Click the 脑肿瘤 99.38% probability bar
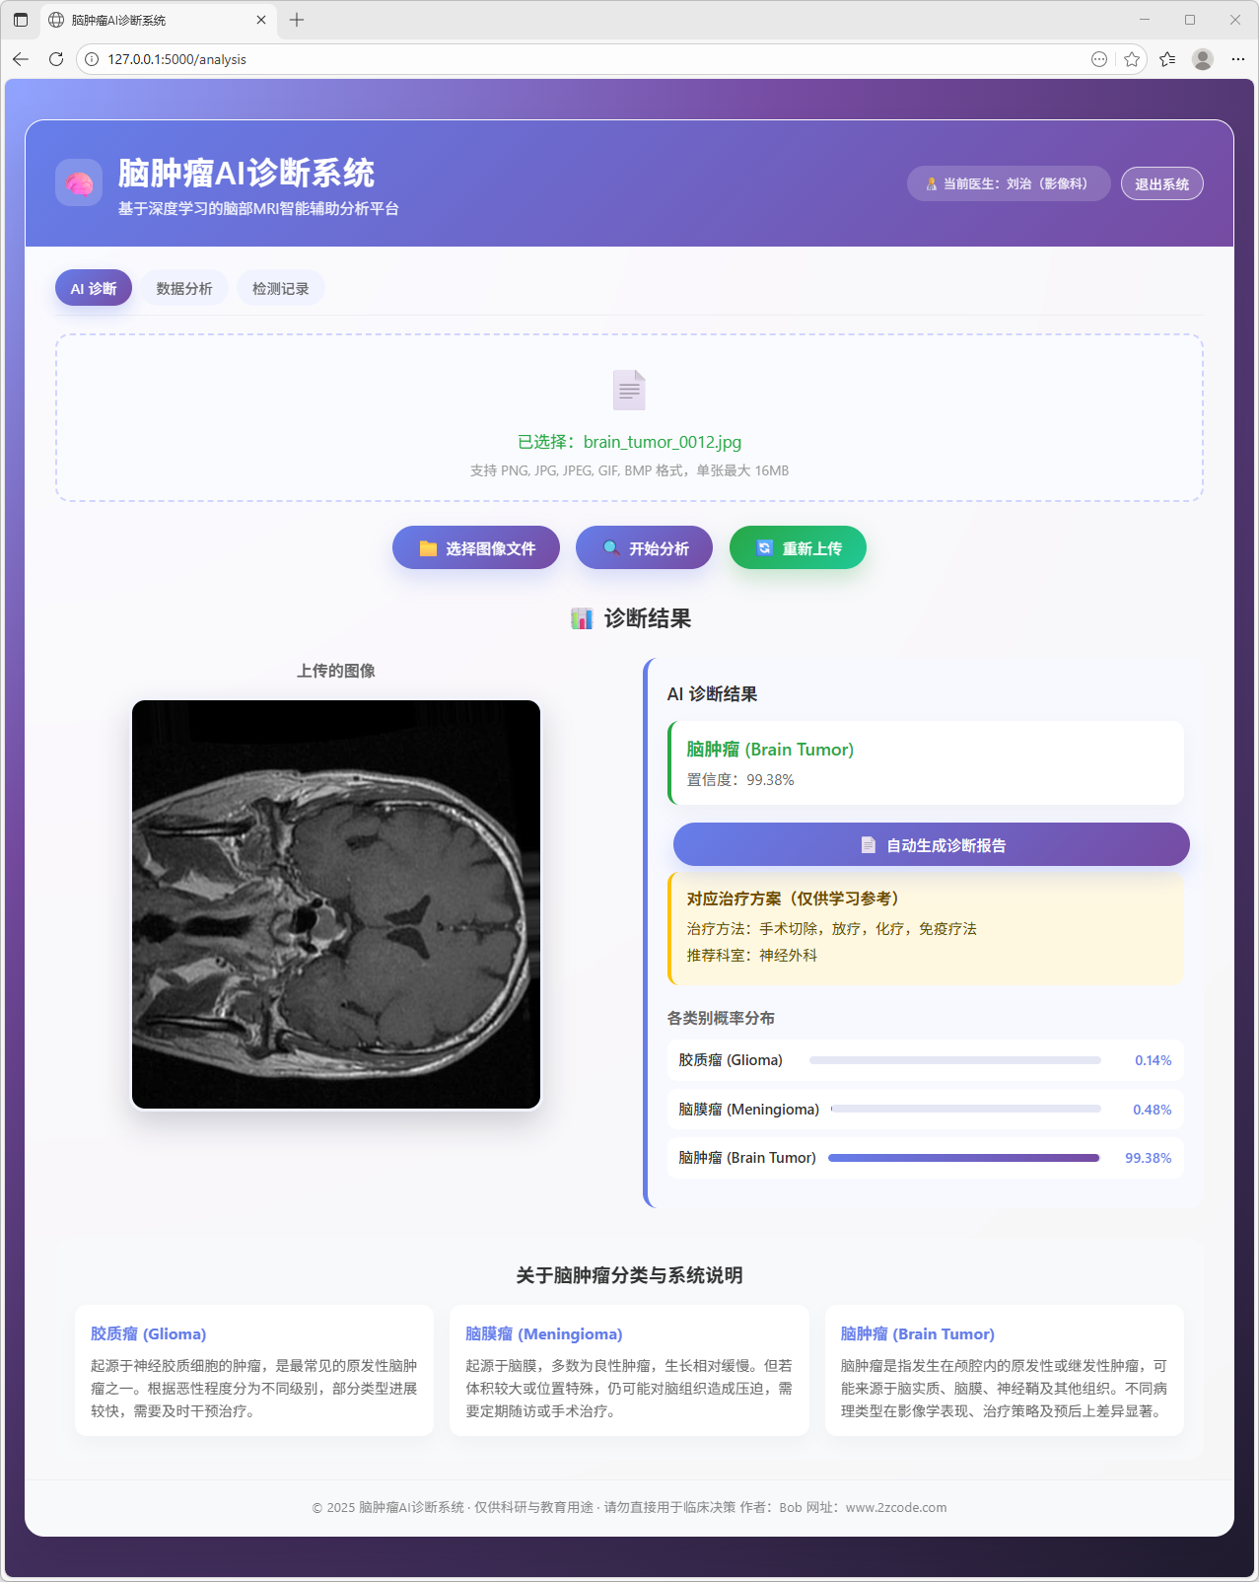The image size is (1259, 1582). (963, 1158)
